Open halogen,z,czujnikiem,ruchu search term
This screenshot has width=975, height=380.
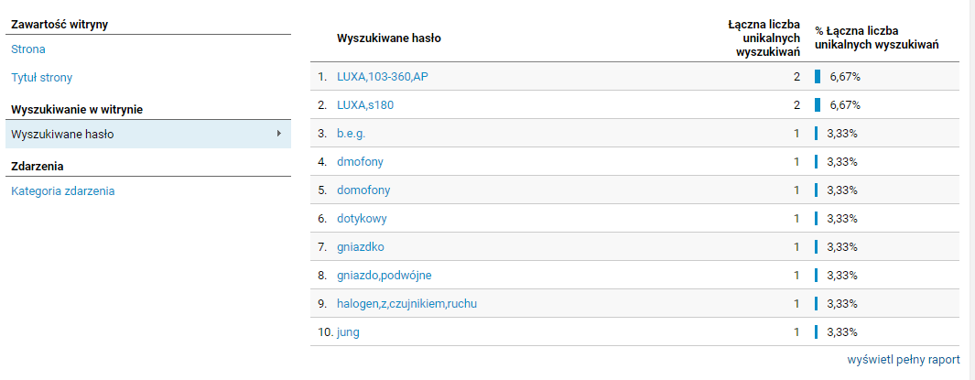pos(407,304)
